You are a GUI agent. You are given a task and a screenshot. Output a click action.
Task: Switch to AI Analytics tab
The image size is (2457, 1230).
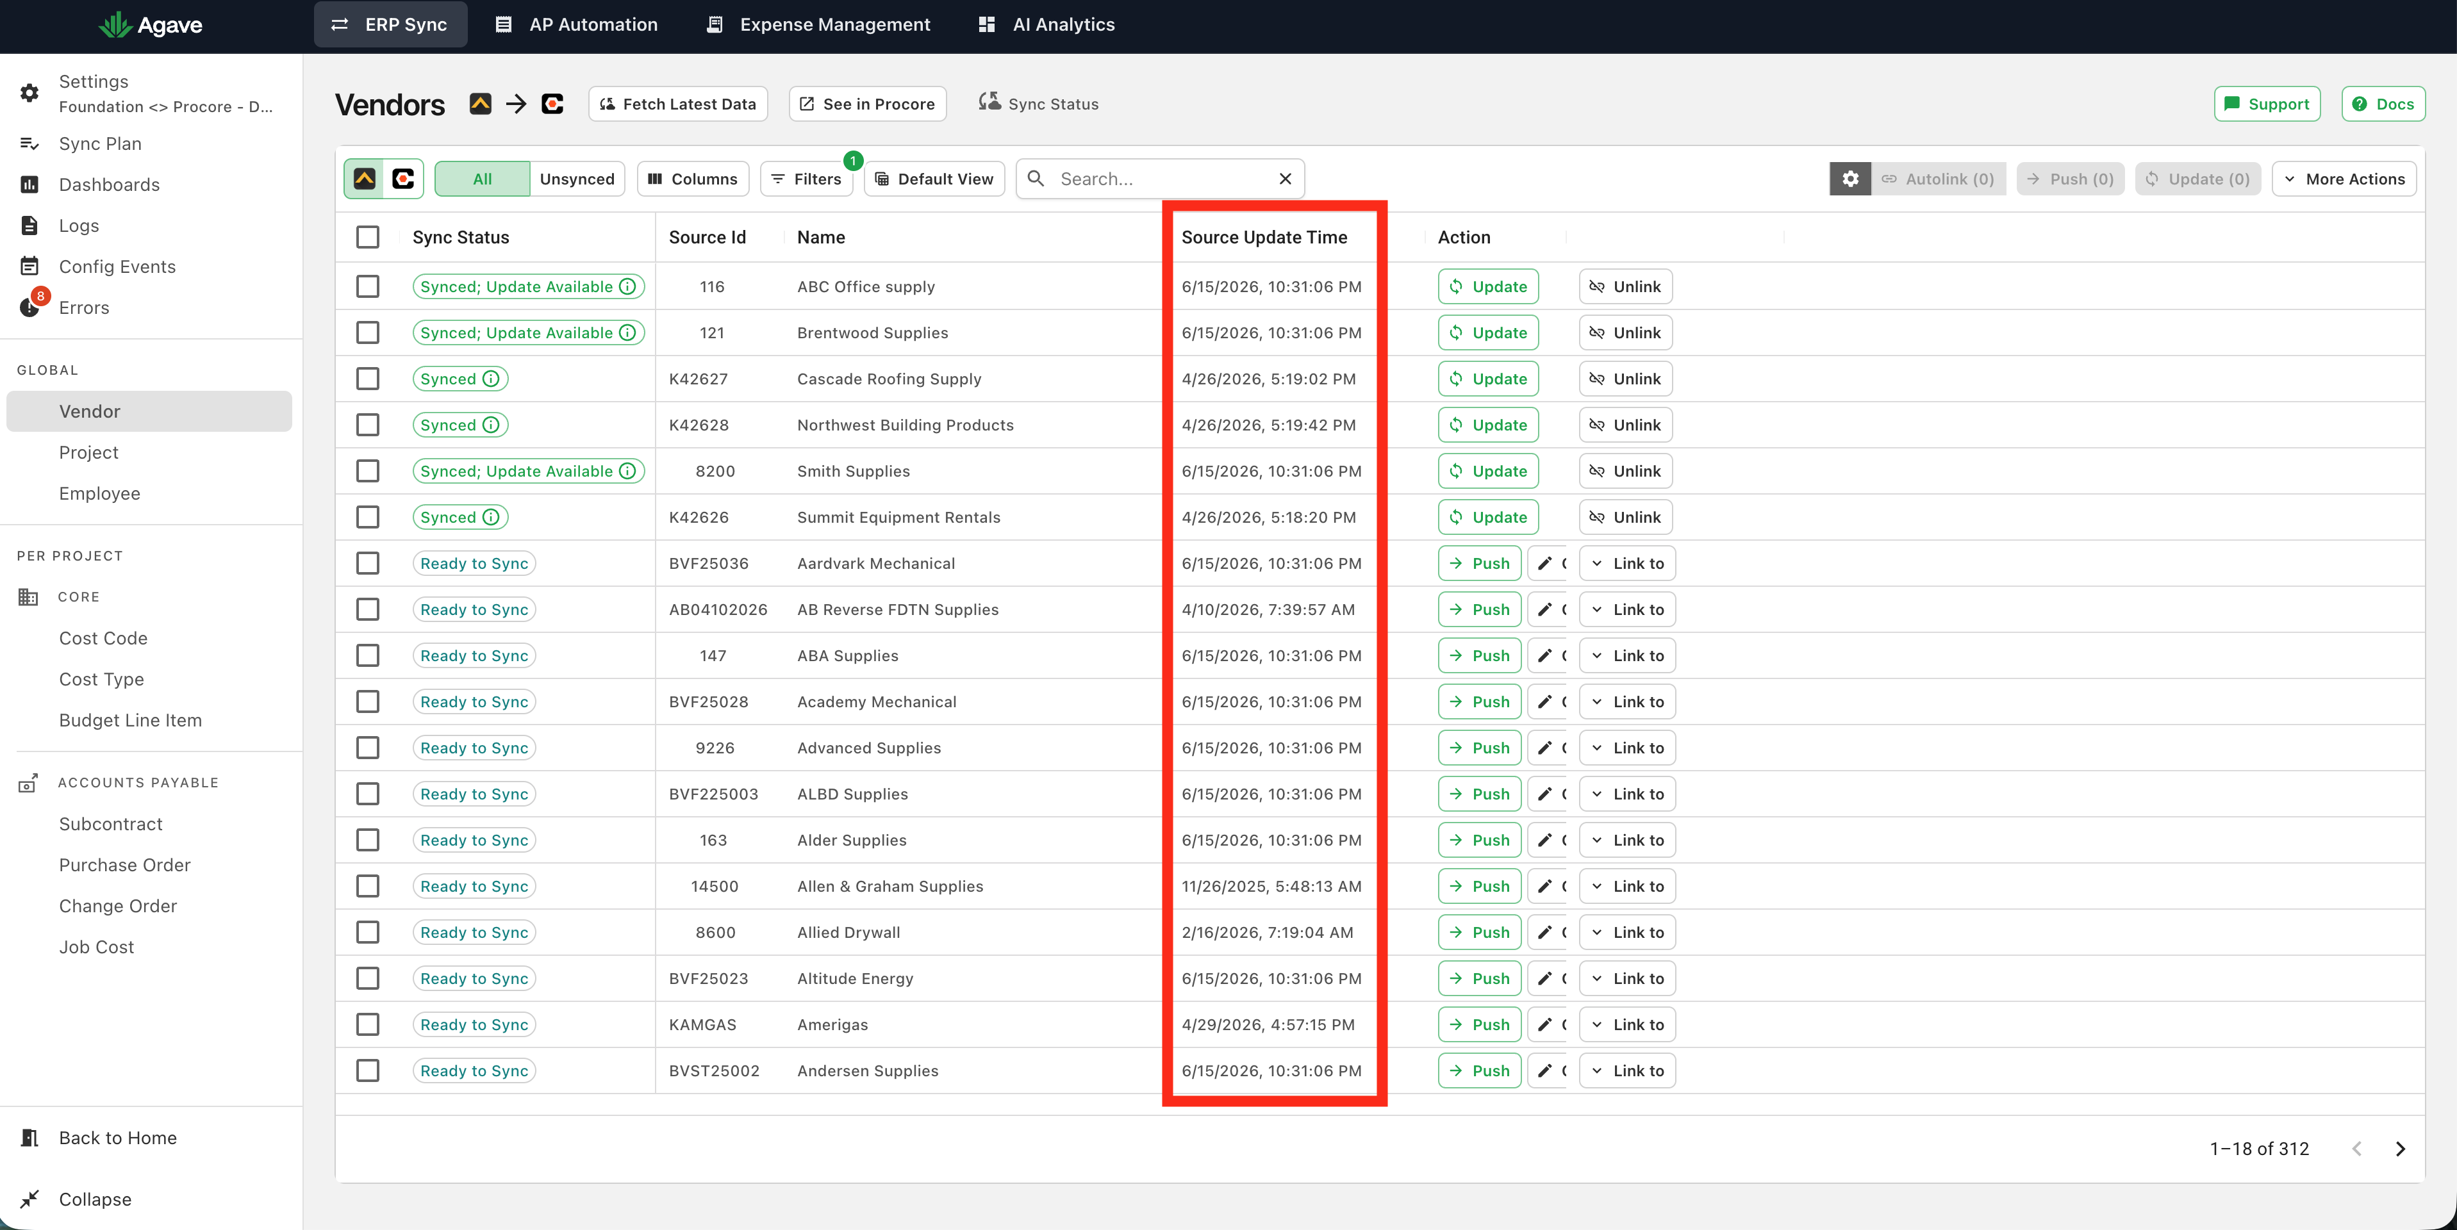pyautogui.click(x=1046, y=25)
